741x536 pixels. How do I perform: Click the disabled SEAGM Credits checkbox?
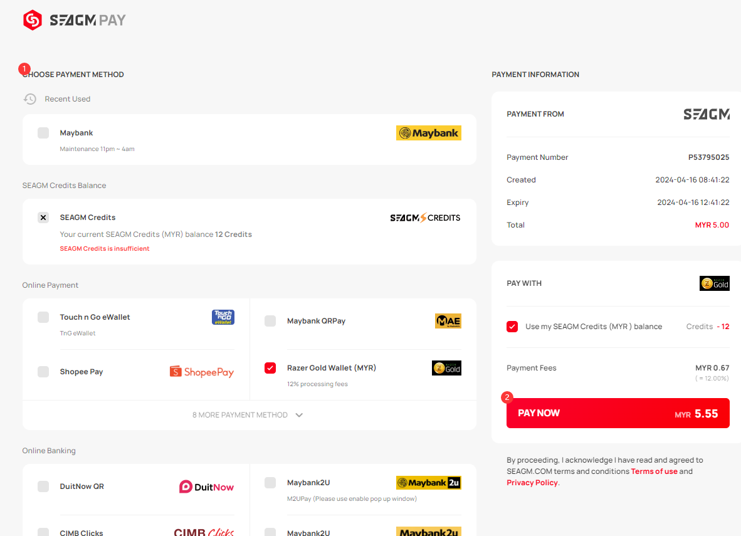click(x=43, y=218)
